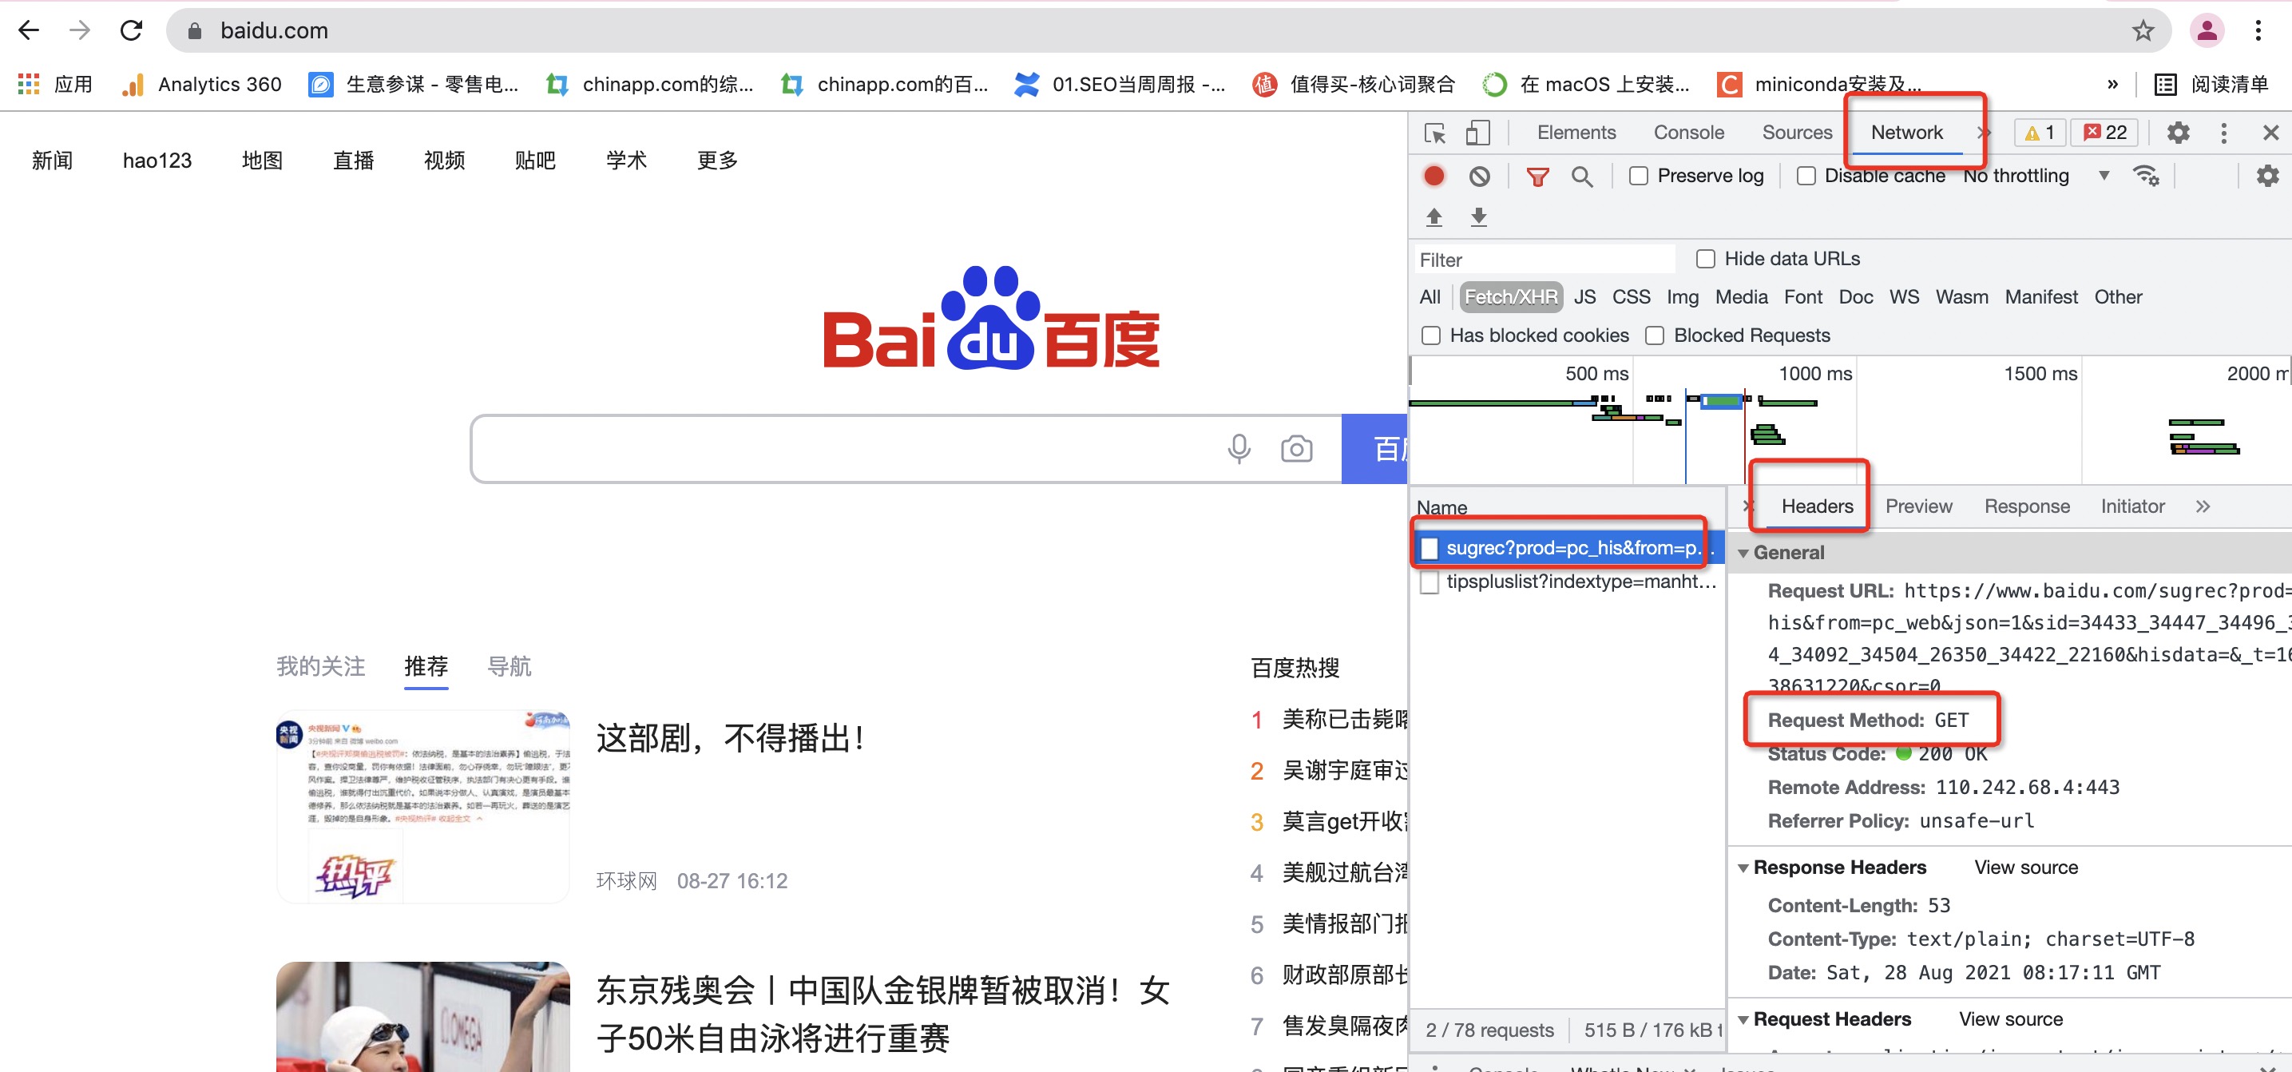The image size is (2292, 1072).
Task: Select the JS filter type
Action: [1584, 297]
